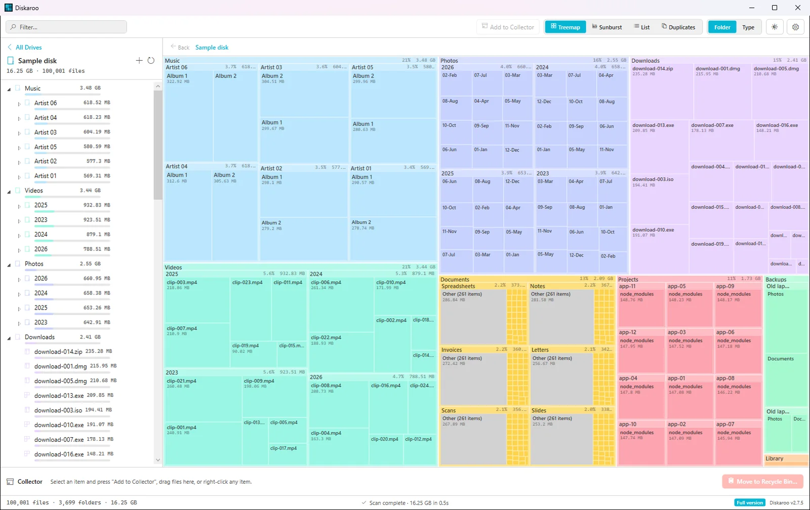
Task: Click the Back arrow in breadcrumb bar
Action: 174,47
